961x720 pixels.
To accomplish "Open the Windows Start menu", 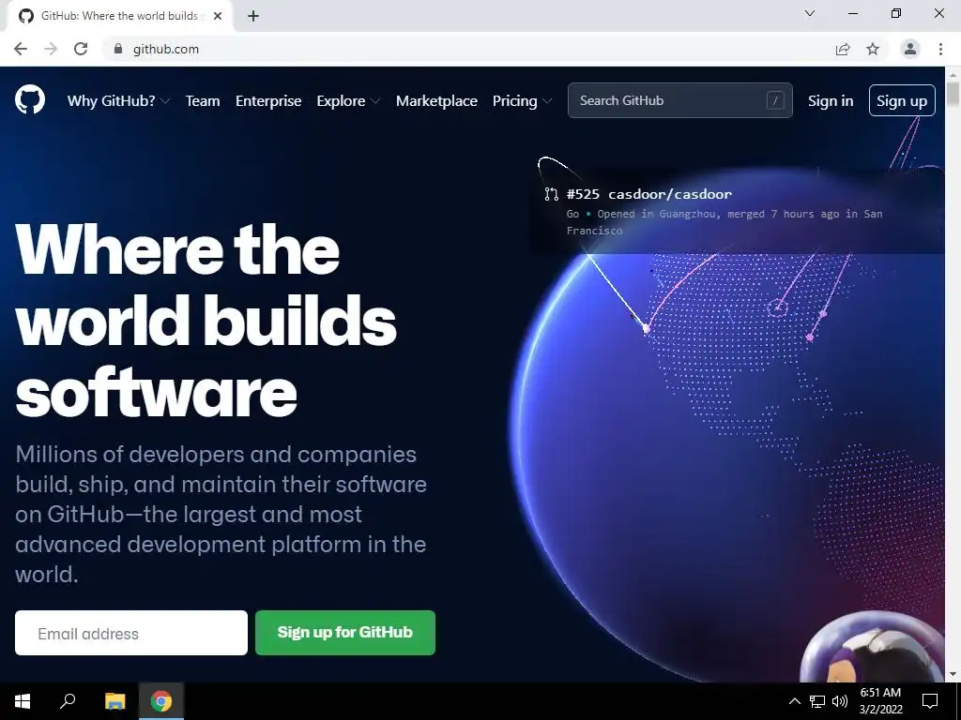I will pos(23,701).
